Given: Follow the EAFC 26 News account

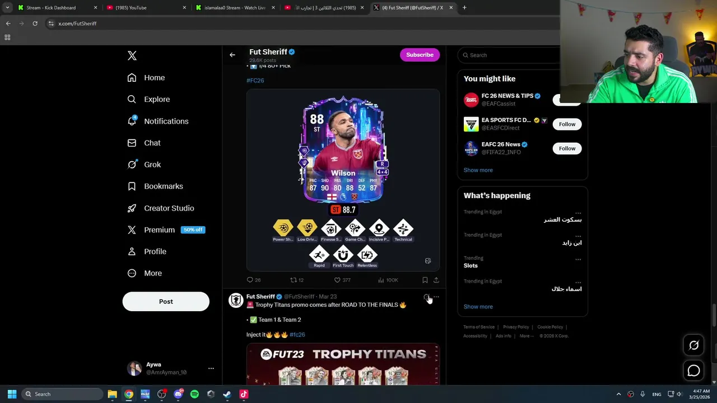Looking at the screenshot, I should 567,148.
